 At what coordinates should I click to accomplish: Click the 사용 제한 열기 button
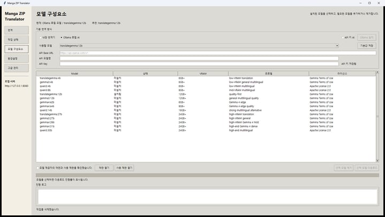pos(124,168)
